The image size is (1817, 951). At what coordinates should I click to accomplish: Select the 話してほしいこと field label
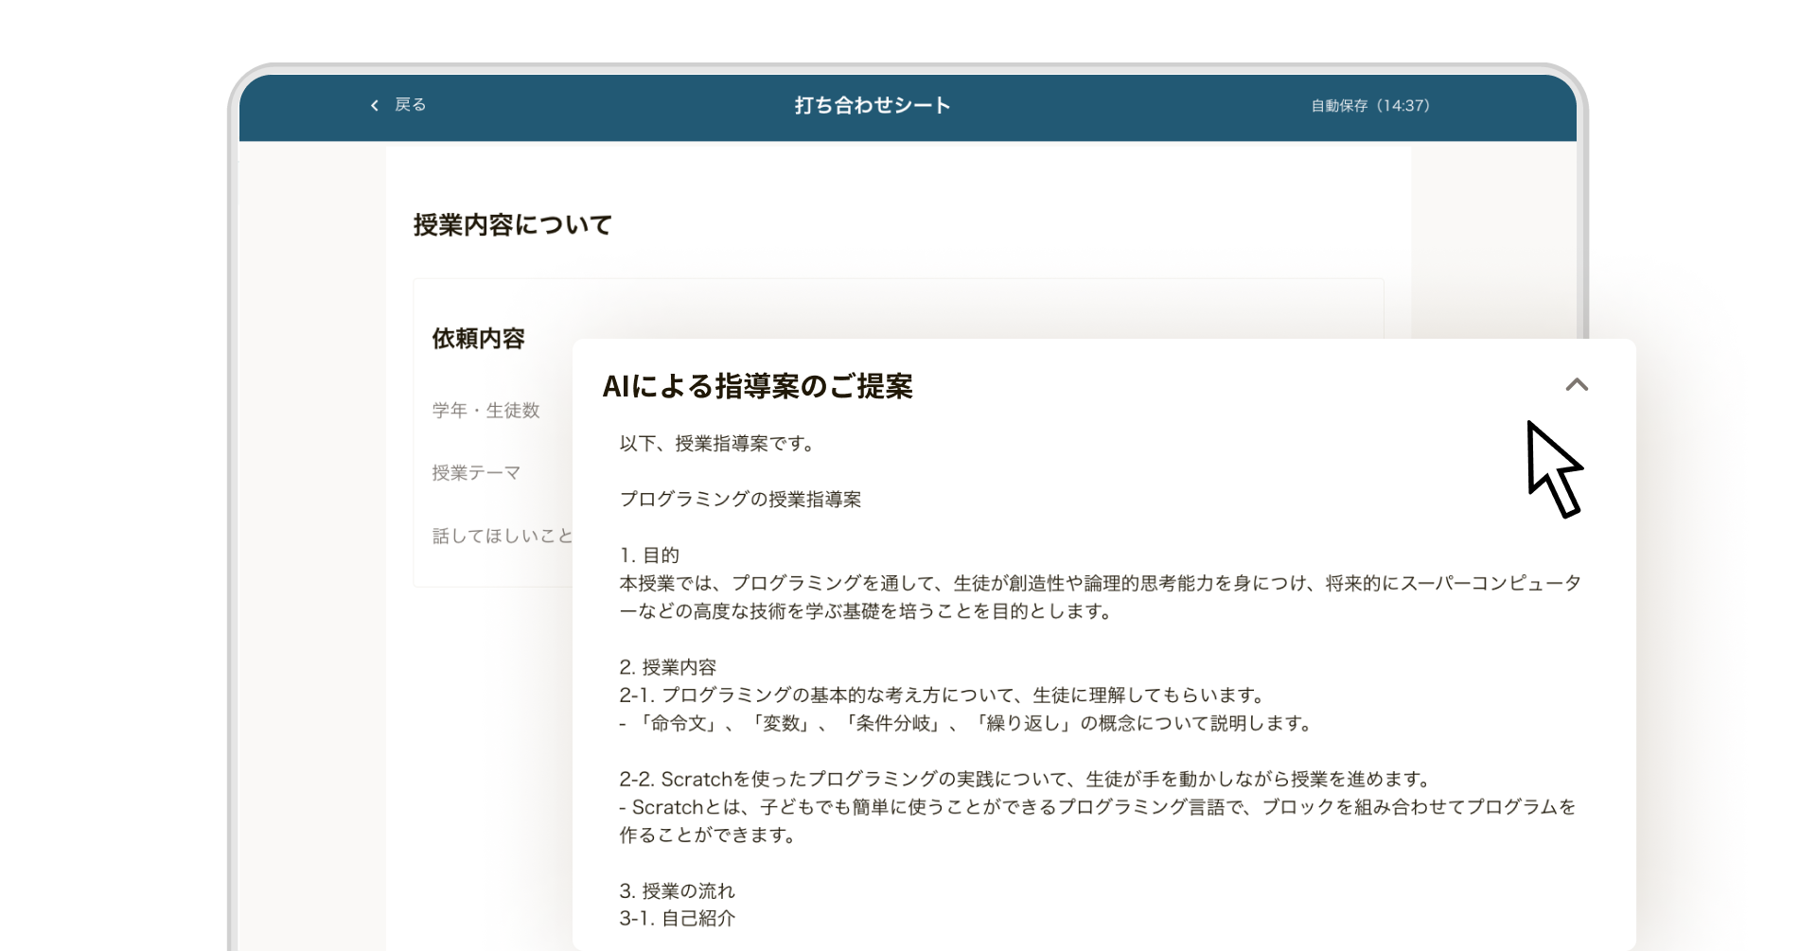pos(503,536)
